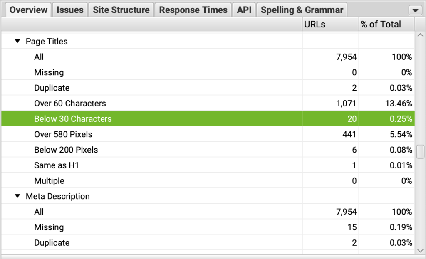Screen dimensions: 426x259
Task: Select the Below 30 Characters row
Action: [73, 119]
